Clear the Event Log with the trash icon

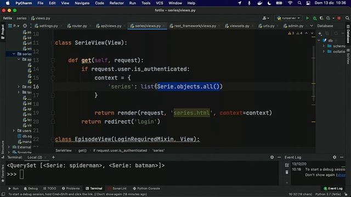click(287, 172)
